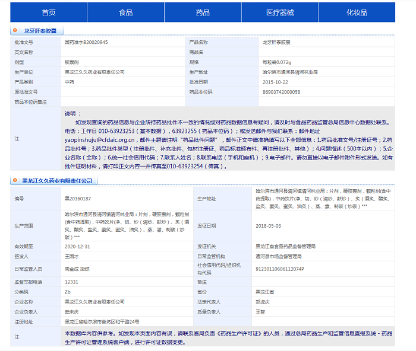Click company head 武未庆
416x351 pixels.
pos(72,312)
